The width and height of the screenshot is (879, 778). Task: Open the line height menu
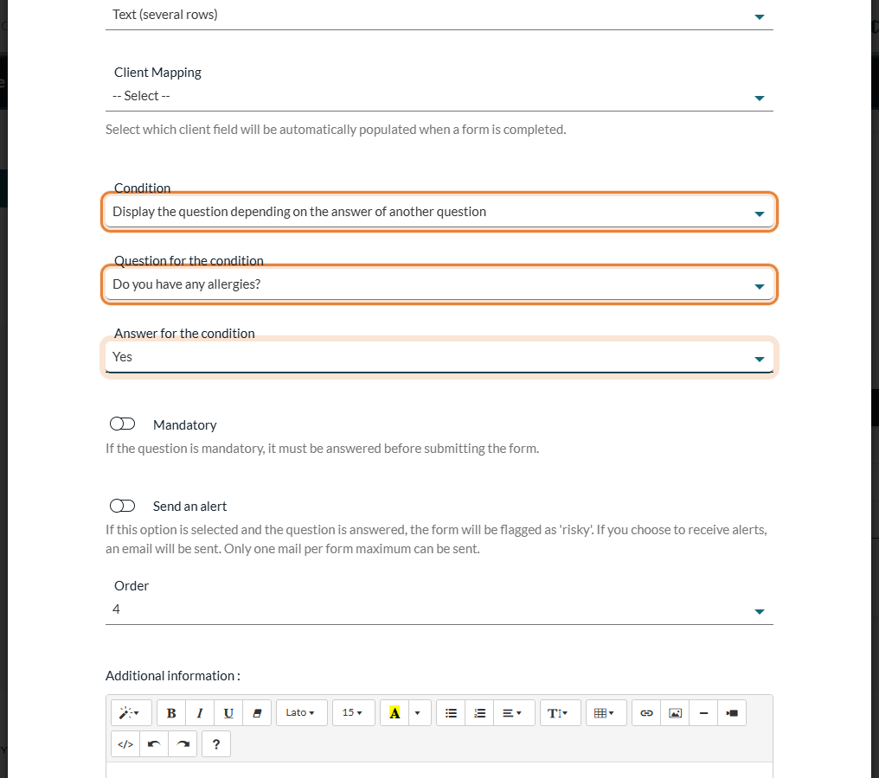[x=560, y=712]
